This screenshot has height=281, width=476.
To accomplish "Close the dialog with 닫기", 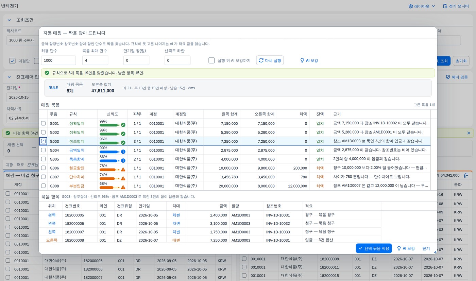I will point(426,248).
